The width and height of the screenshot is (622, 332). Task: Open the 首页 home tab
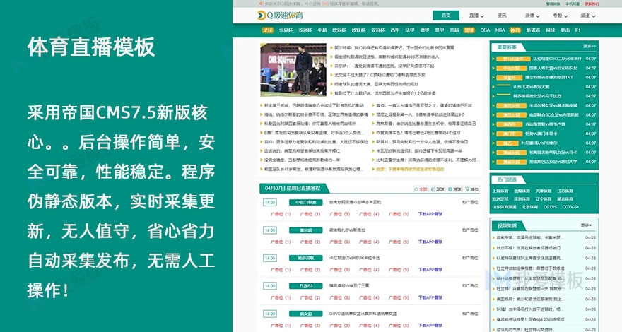point(446,16)
